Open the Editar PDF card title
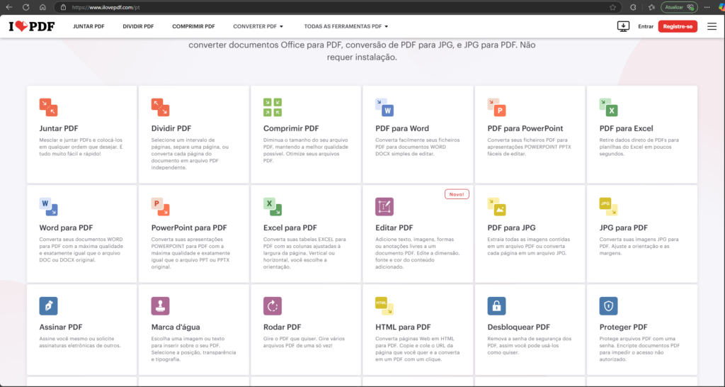725x387 pixels. pos(394,228)
